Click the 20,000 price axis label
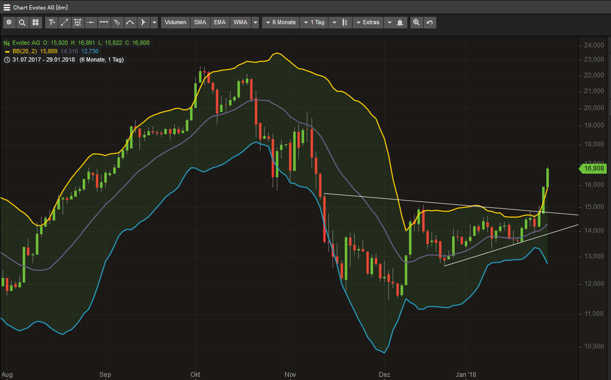611x380 pixels. pos(594,108)
